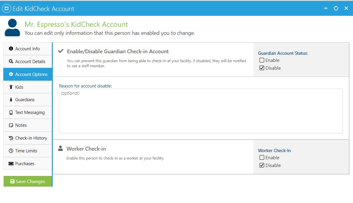View the Check-in History tab

[28, 138]
